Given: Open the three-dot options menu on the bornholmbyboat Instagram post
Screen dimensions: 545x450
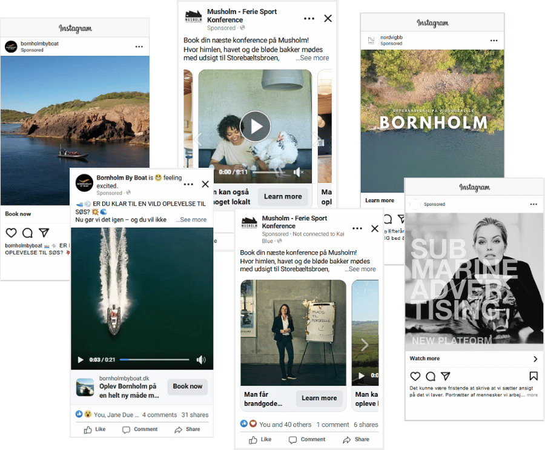Looking at the screenshot, I should tap(139, 47).
